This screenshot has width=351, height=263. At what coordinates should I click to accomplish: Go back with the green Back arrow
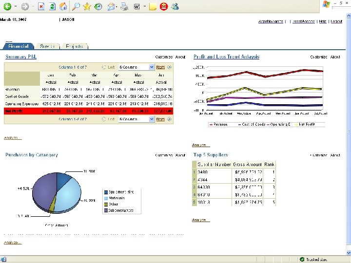[7, 6]
